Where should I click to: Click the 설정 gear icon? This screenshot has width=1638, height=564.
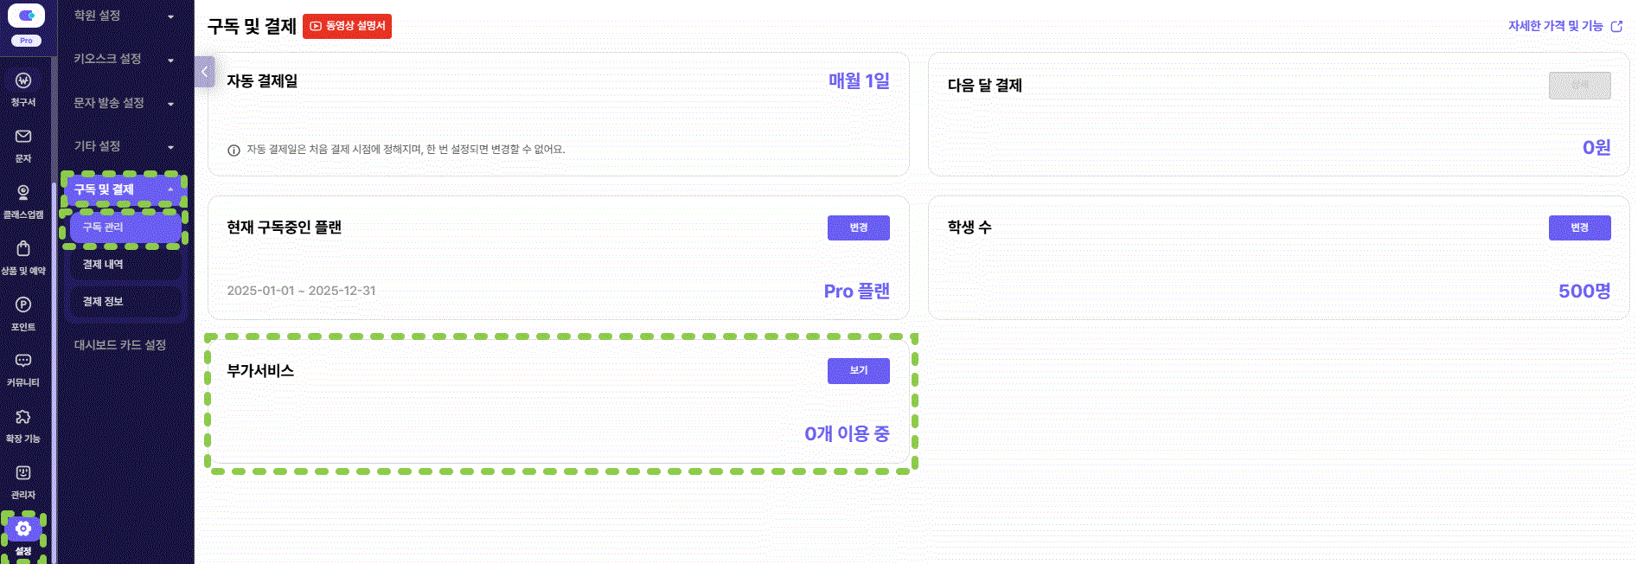click(x=23, y=529)
